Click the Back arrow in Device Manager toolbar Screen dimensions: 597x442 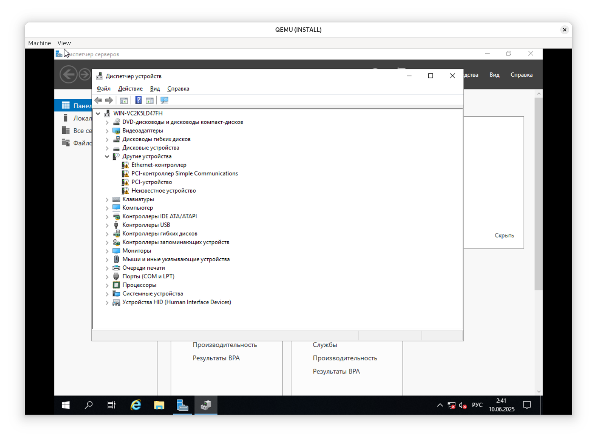(x=98, y=100)
